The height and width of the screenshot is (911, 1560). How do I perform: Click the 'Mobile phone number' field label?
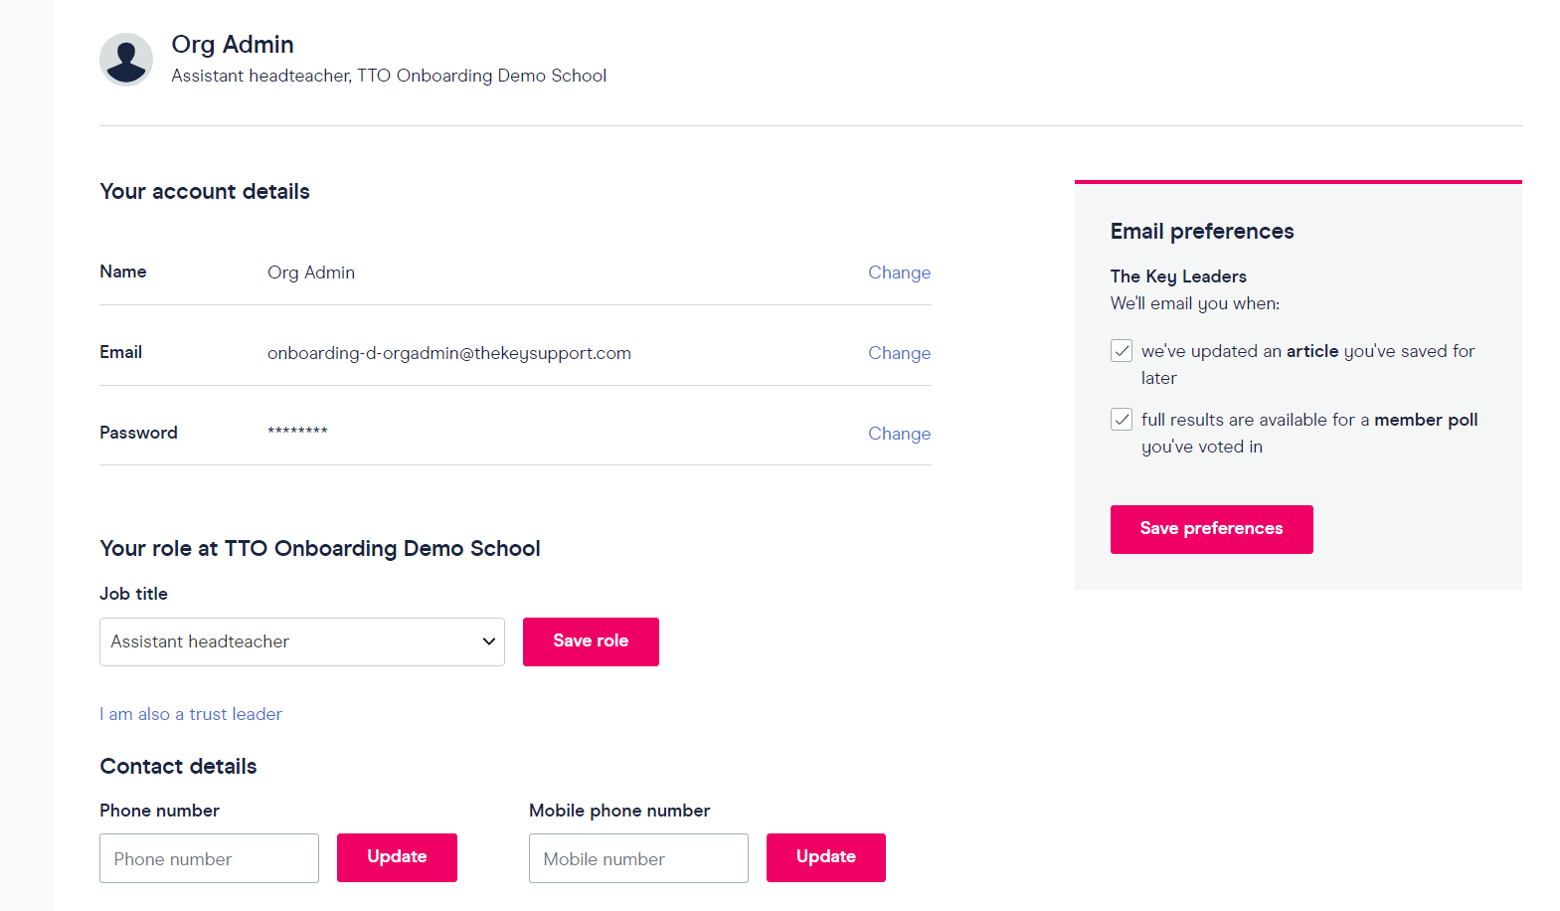pyautogui.click(x=618, y=811)
